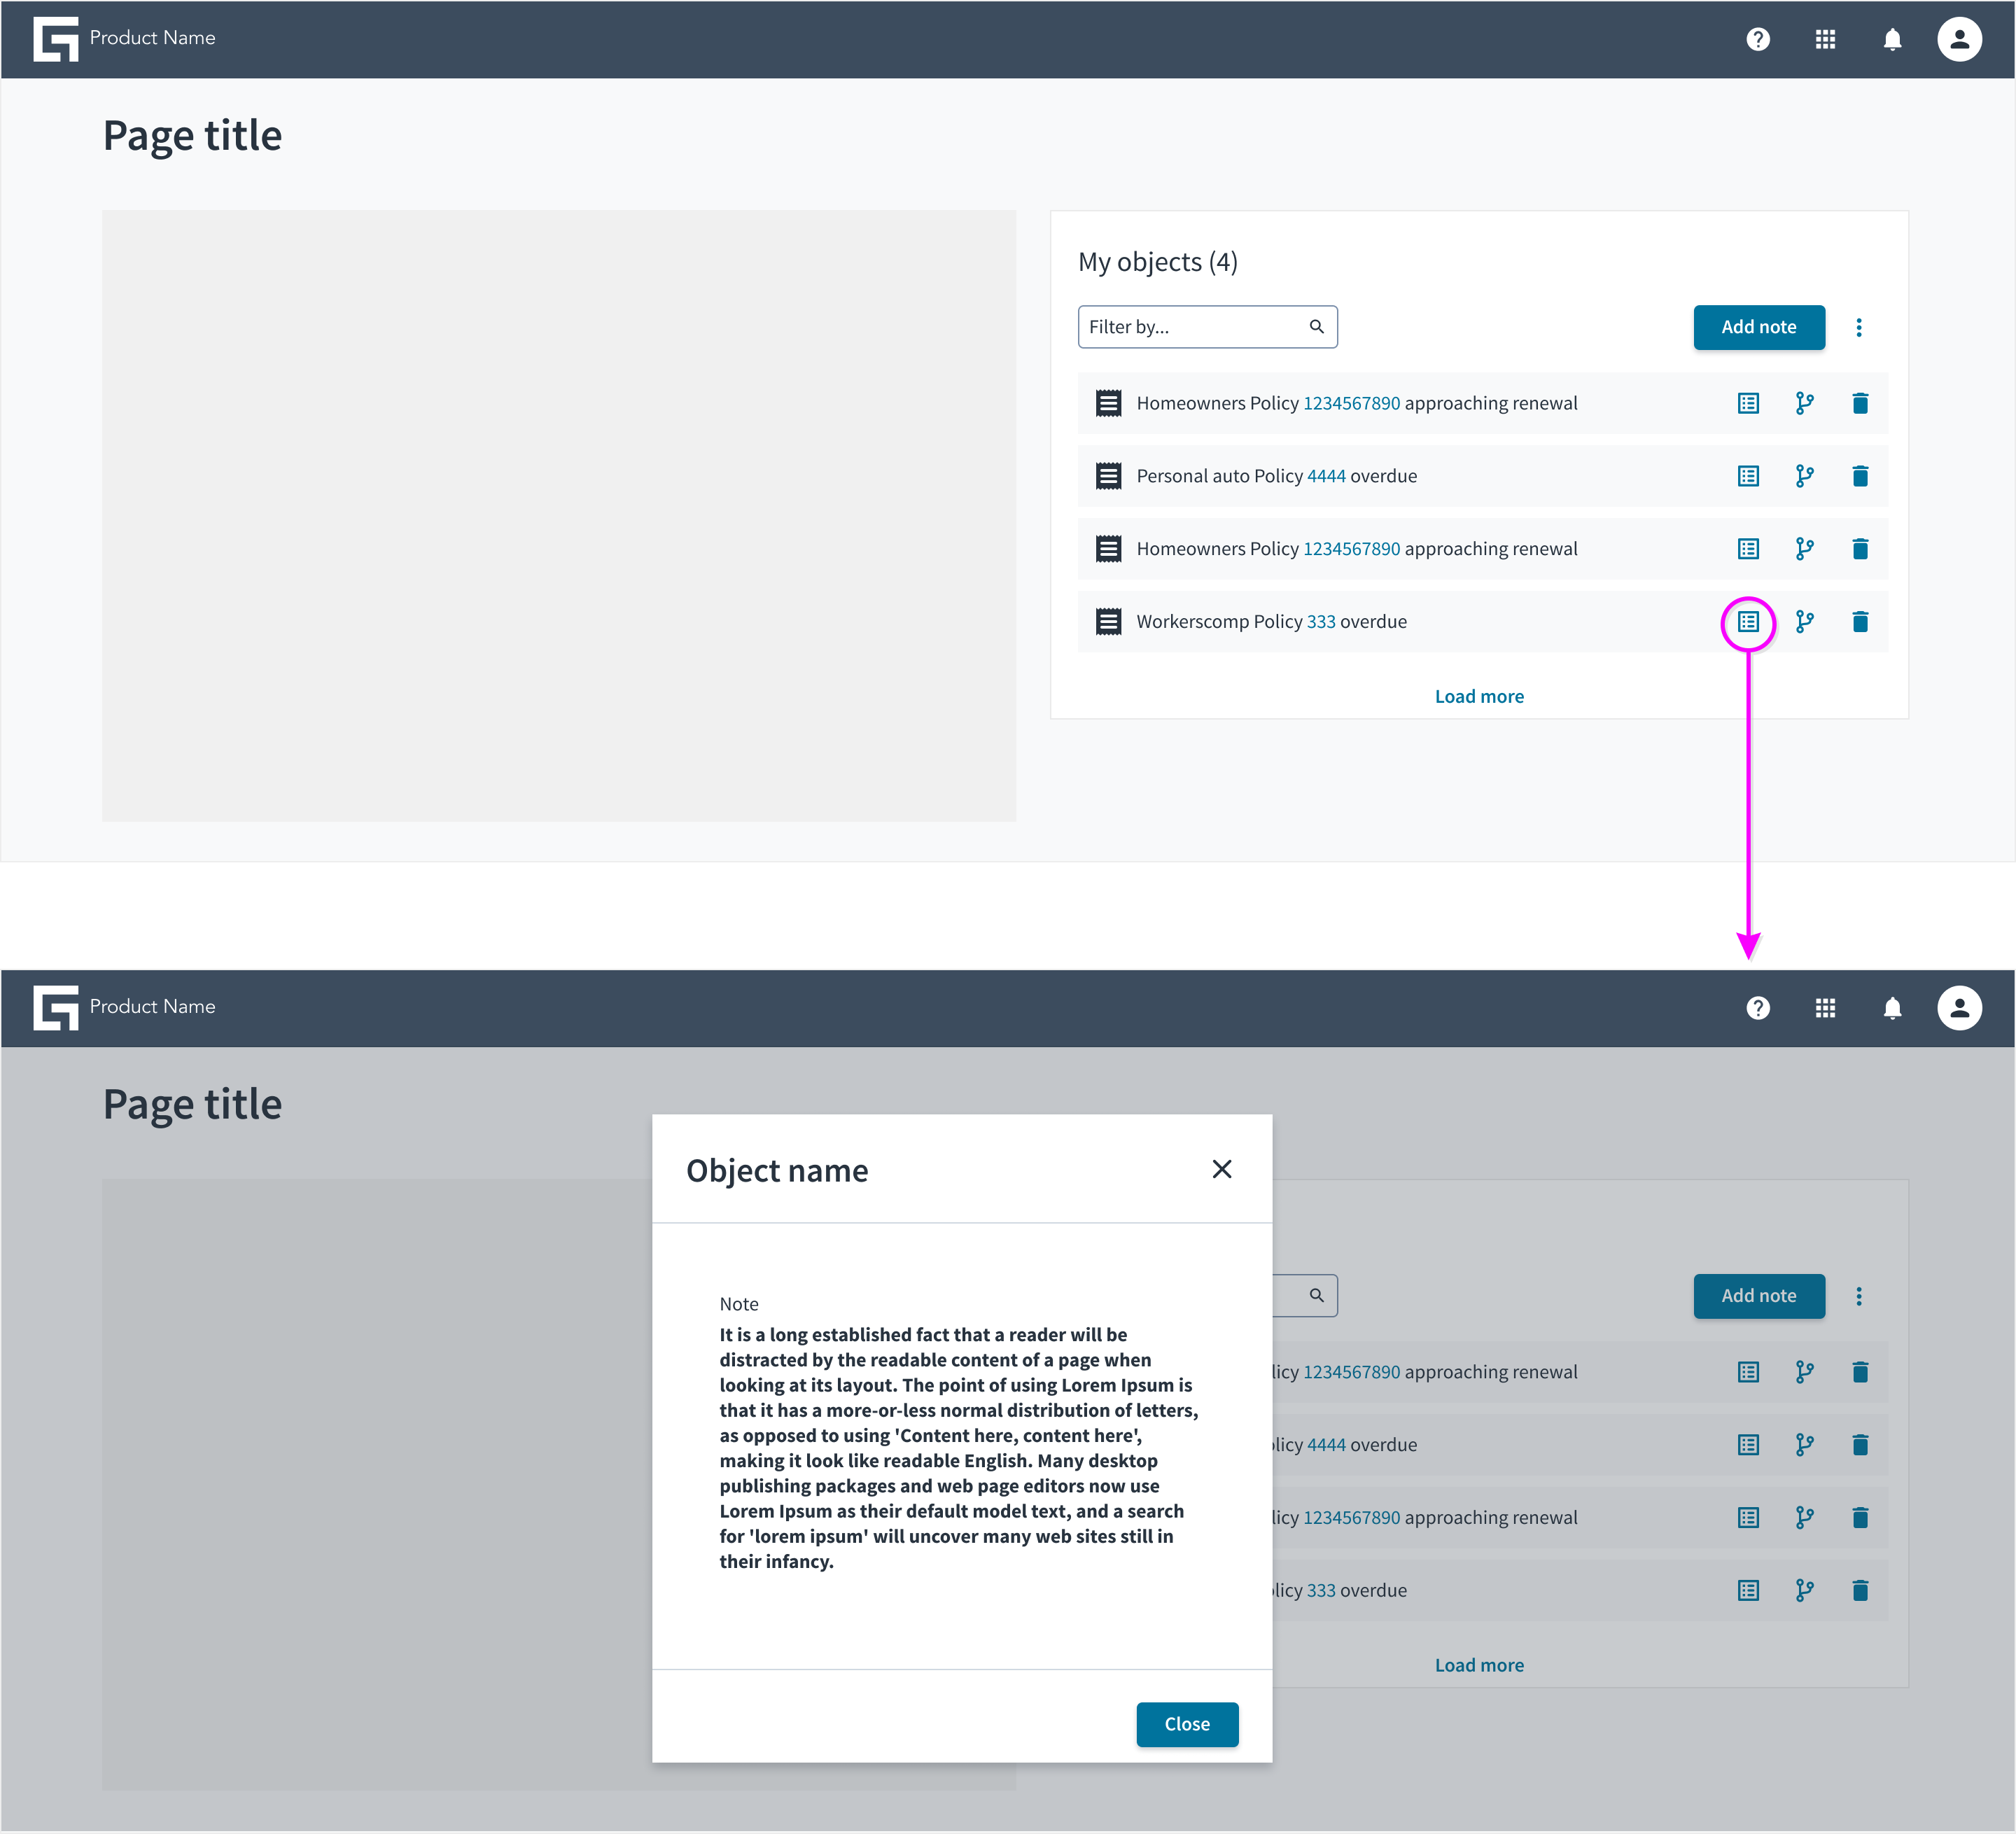The image size is (2016, 1834).
Task: Open kebab menu beside dimmed Add note
Action: click(1859, 1296)
